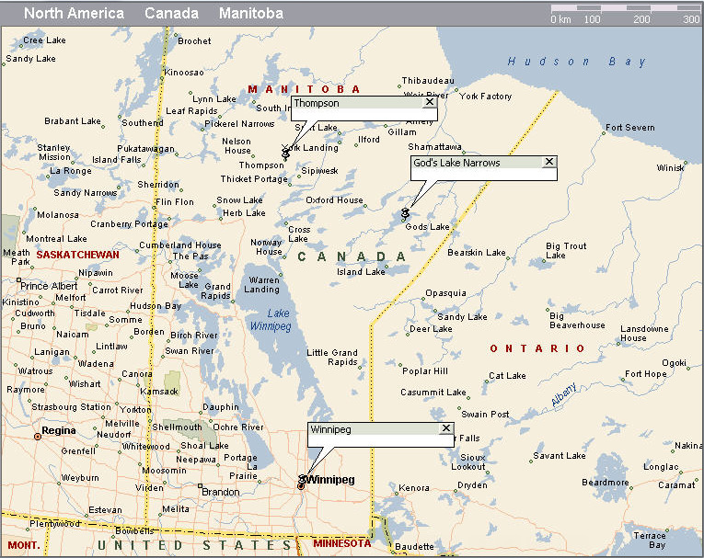Click the North America breadcrumb link
Viewport: 704px width, 558px height.
click(x=74, y=14)
